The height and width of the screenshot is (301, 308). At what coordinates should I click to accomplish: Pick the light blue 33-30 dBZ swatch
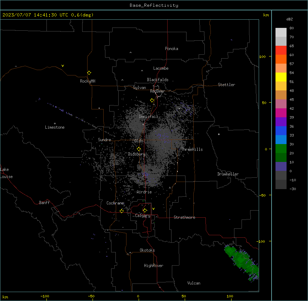click(x=281, y=140)
